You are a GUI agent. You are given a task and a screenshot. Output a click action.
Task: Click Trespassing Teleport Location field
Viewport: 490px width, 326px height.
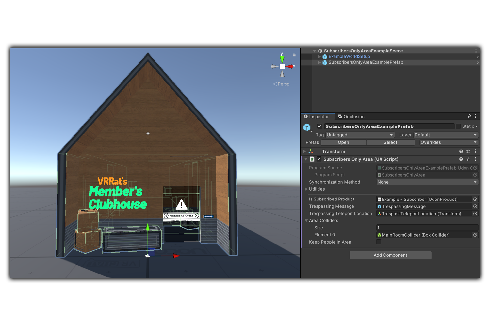pyautogui.click(x=424, y=214)
